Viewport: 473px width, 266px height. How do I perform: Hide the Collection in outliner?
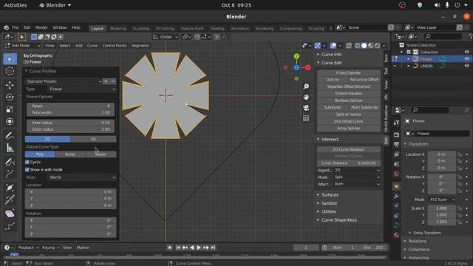click(x=466, y=52)
